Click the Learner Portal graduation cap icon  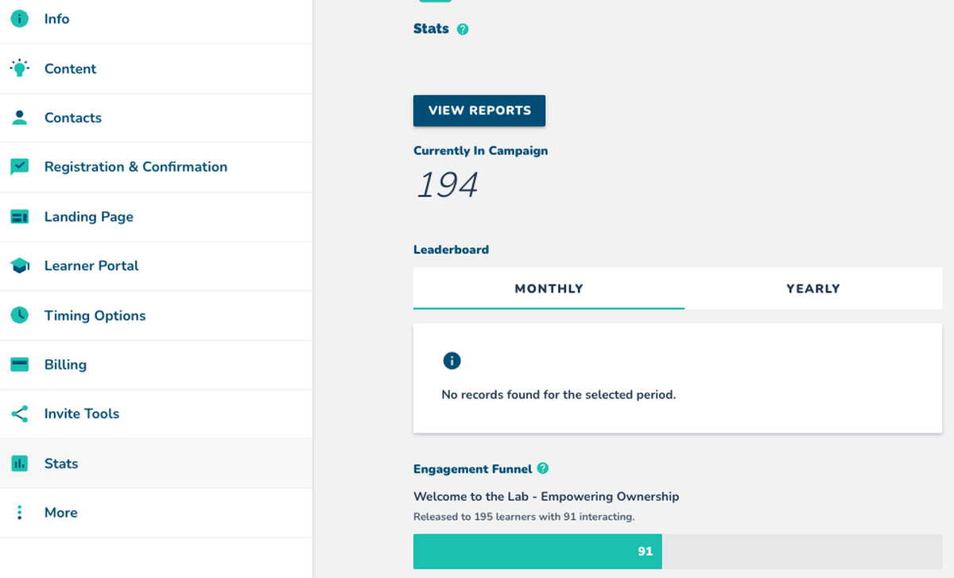[x=20, y=266]
